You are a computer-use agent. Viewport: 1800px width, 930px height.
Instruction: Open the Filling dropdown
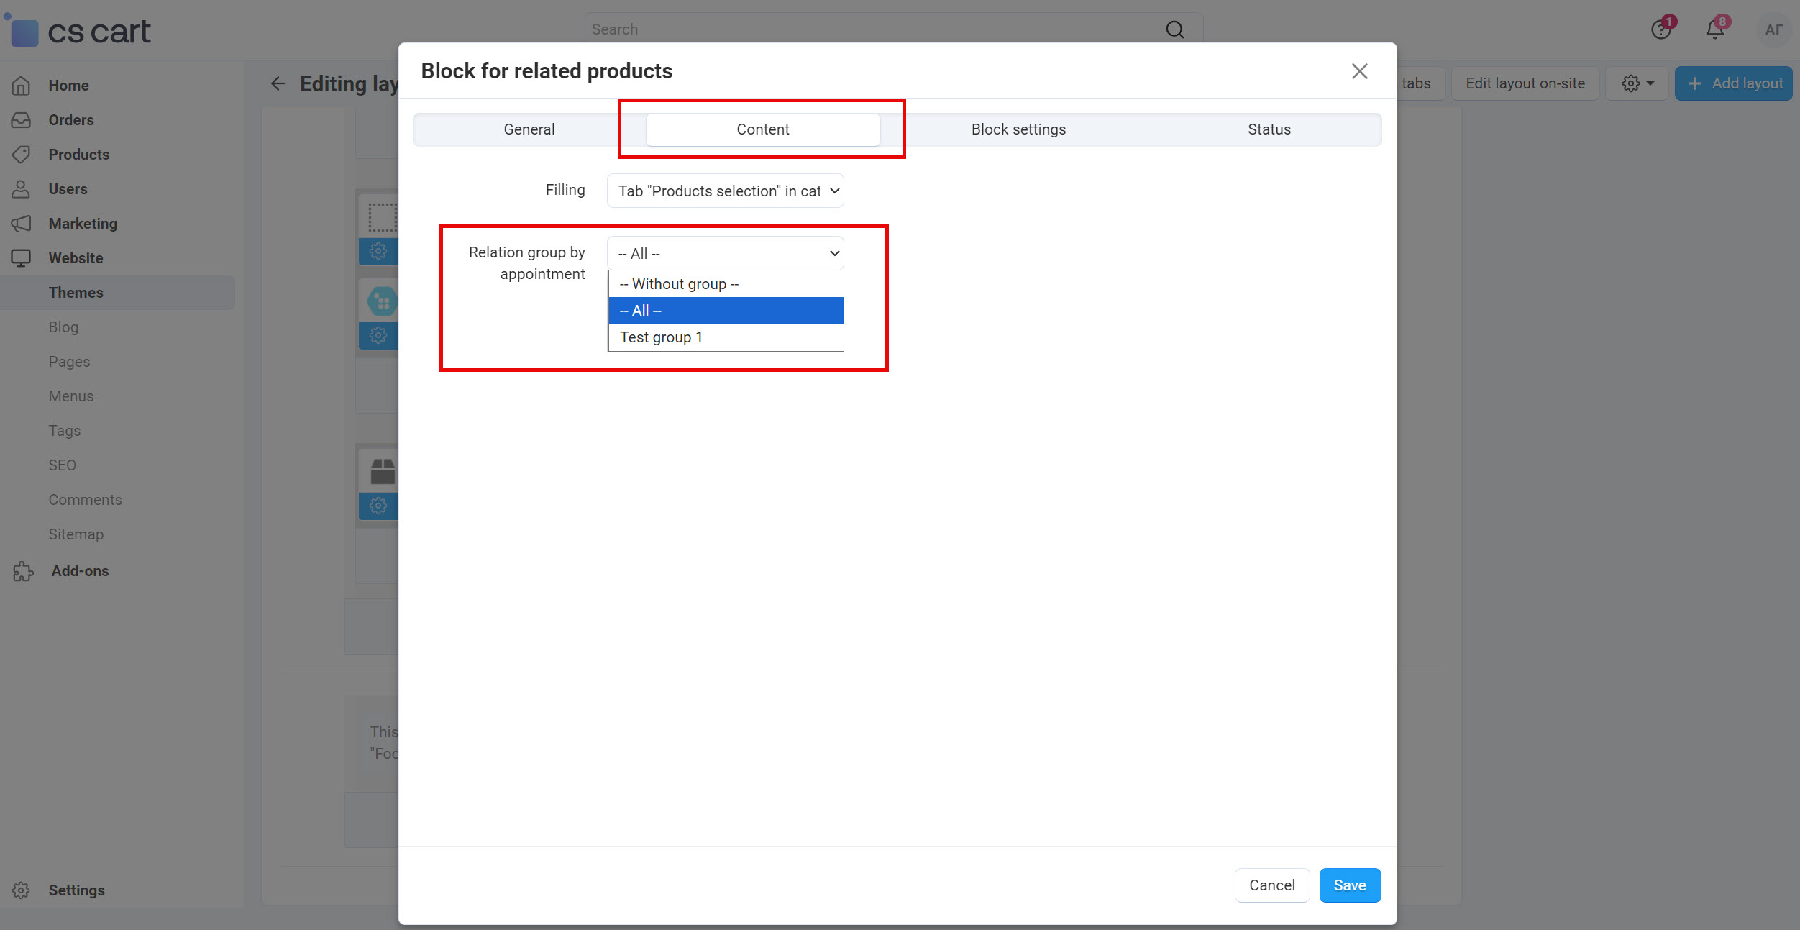click(726, 191)
